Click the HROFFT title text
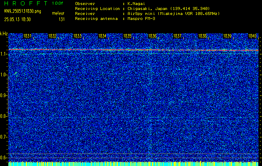262x166 pixels. (26, 3)
